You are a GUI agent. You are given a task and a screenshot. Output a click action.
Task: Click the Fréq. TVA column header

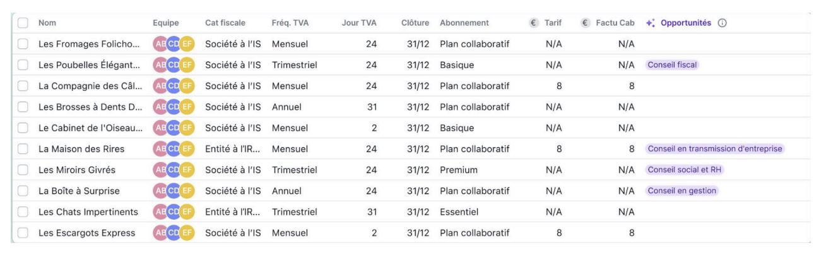click(290, 23)
